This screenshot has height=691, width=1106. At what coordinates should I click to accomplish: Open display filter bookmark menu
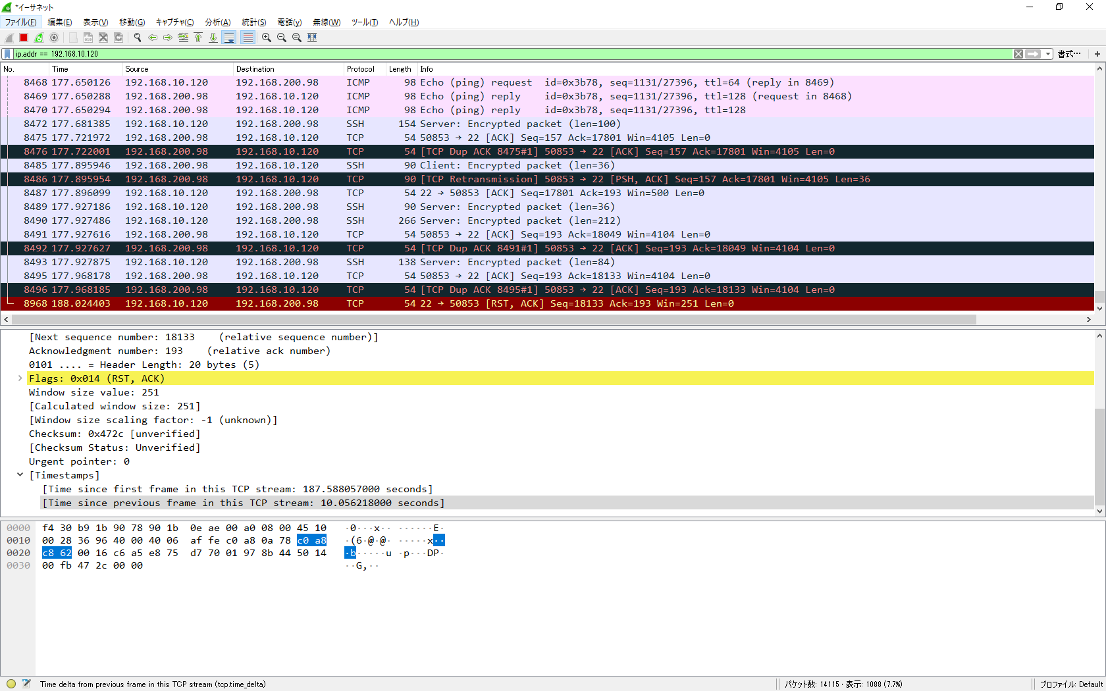[7, 54]
